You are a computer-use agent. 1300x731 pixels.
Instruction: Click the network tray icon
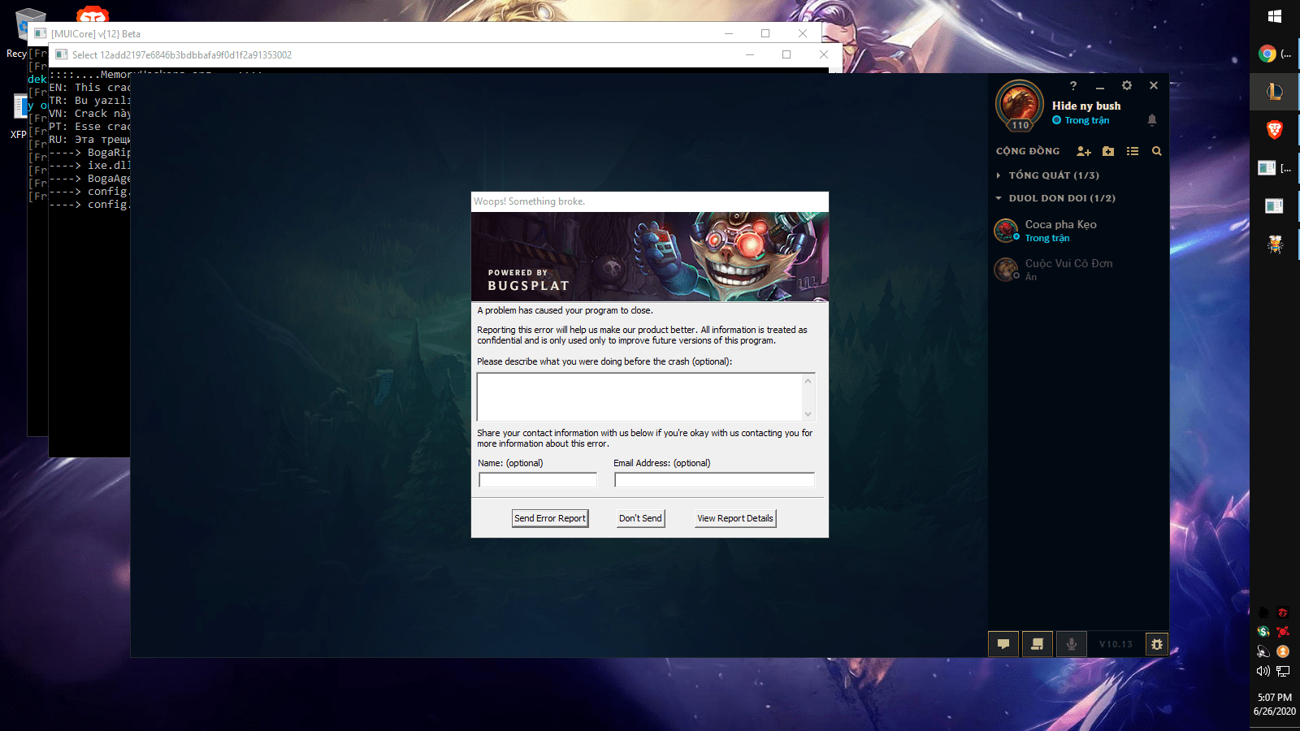point(1283,671)
